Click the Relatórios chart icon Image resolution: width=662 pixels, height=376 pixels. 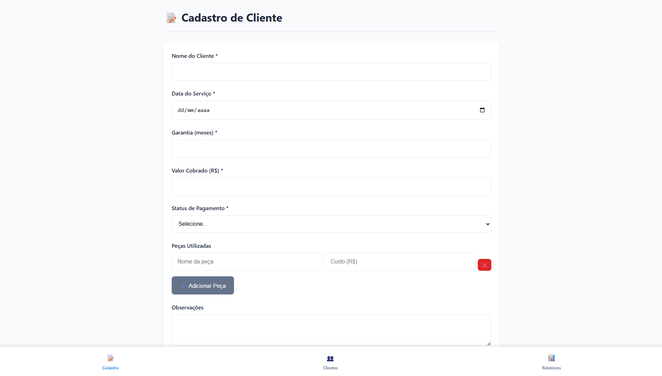coord(551,358)
